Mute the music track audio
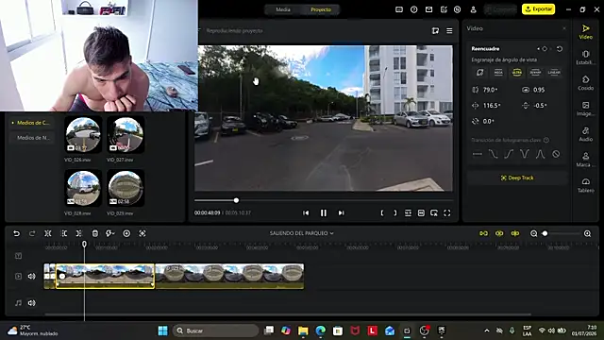This screenshot has height=340, width=604. [x=31, y=303]
